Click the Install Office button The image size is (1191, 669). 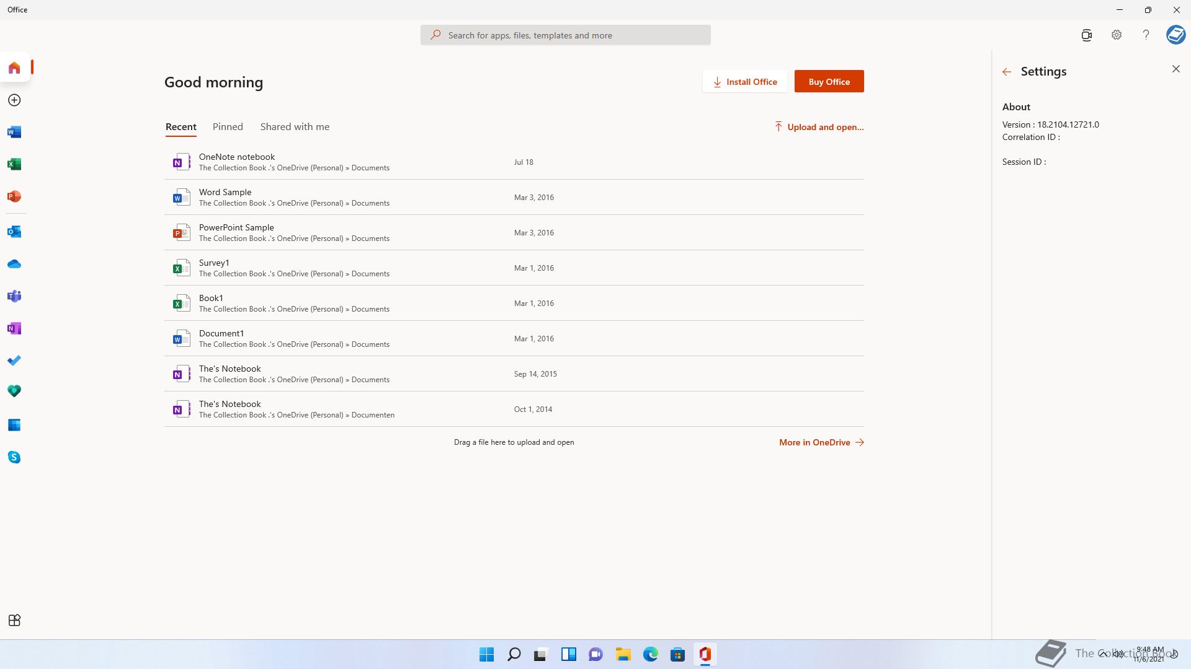744,82
